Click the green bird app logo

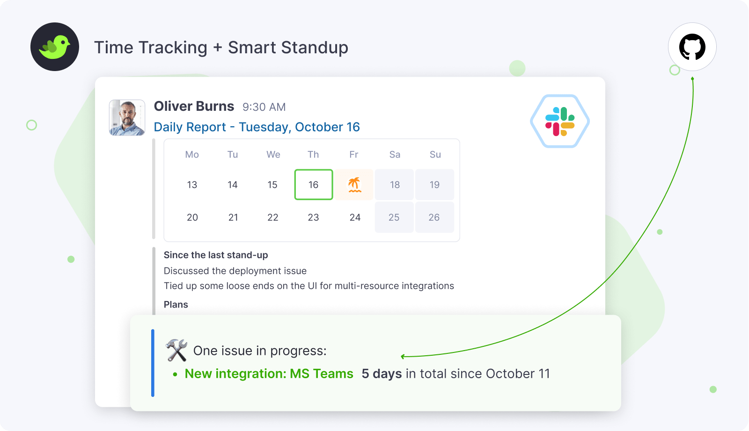pos(55,47)
